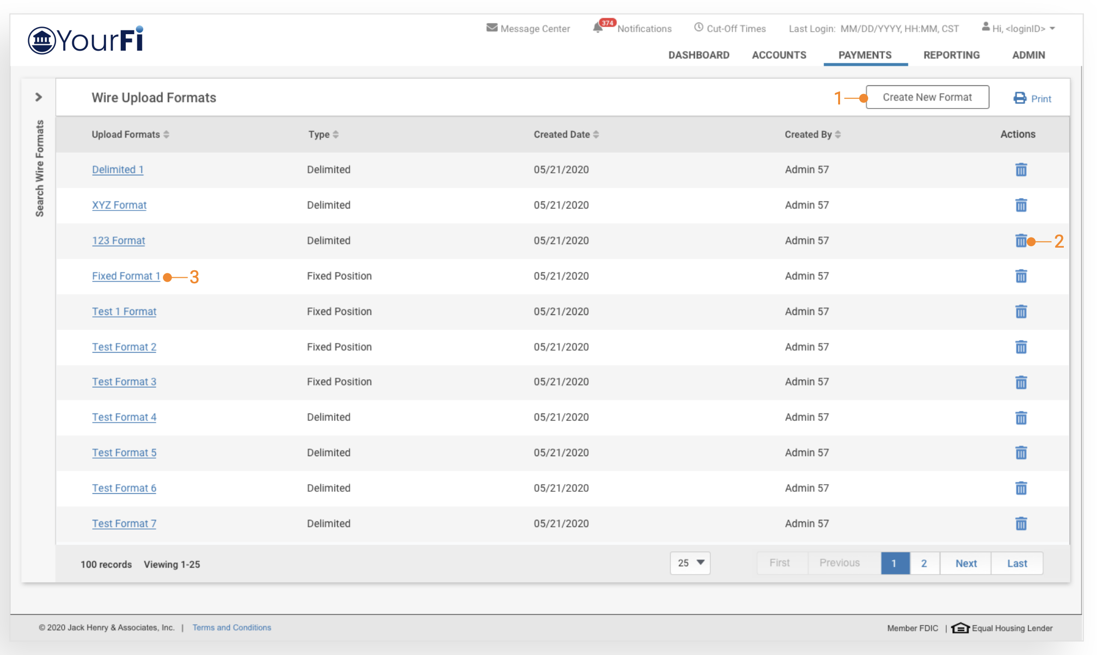Screen dimensions: 1097x655
Task: Open the records-per-page 25 dropdown
Action: (x=690, y=563)
